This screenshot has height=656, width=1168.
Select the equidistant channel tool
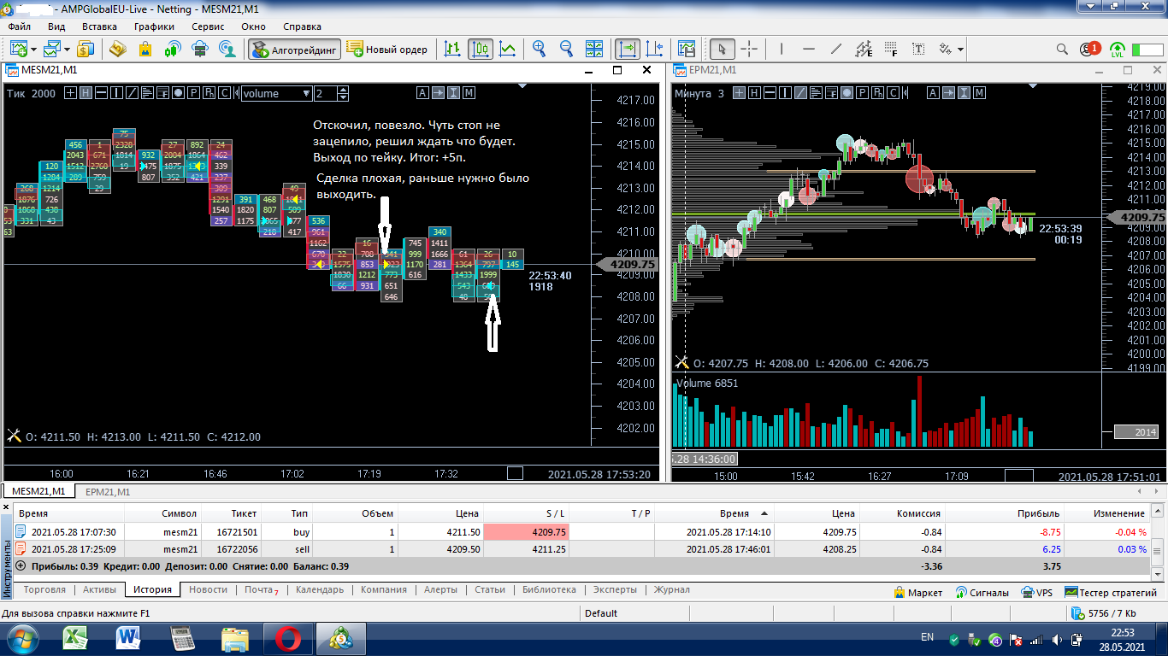864,49
